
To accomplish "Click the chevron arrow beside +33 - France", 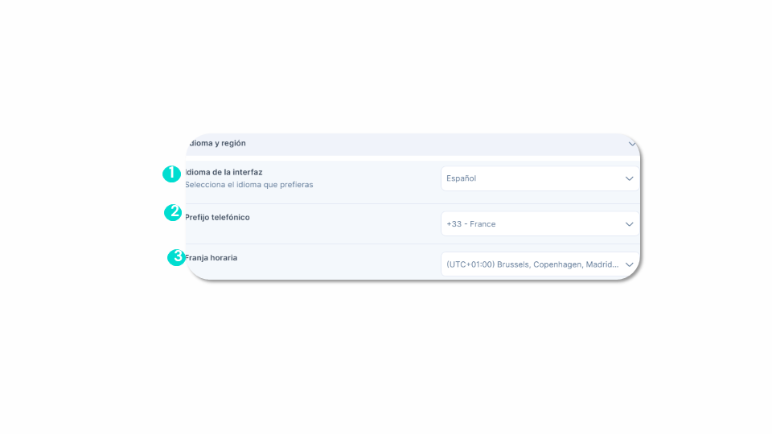I will [x=629, y=224].
